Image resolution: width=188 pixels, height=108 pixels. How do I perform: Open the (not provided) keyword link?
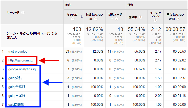[18, 52]
